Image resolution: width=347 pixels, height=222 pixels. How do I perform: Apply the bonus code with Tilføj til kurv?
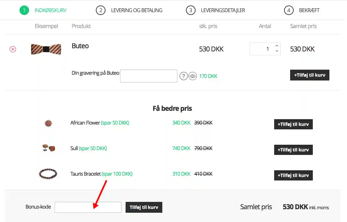(144, 207)
